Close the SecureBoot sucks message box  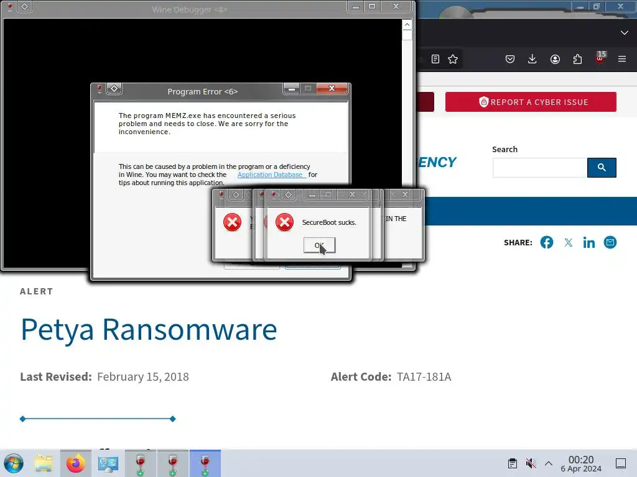pyautogui.click(x=352, y=194)
